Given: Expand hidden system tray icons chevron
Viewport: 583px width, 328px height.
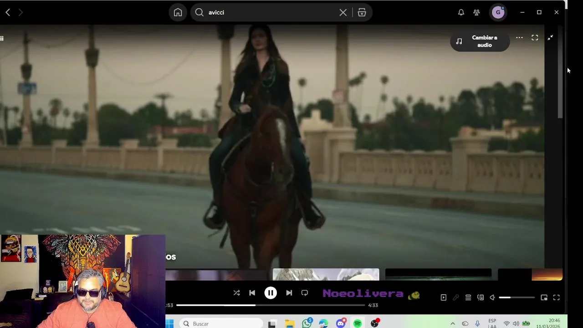Looking at the screenshot, I should [452, 324].
